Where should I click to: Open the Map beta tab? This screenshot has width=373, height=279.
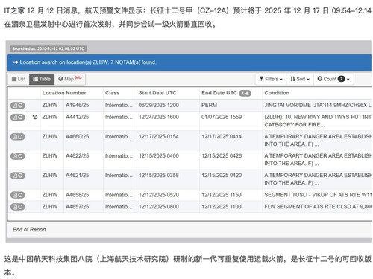pos(70,79)
